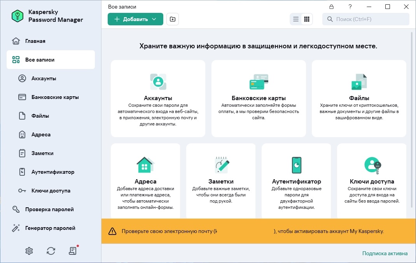416x263 pixels.
Task: Click the Kaspersky Password Manager logo icon
Action: pyautogui.click(x=17, y=16)
